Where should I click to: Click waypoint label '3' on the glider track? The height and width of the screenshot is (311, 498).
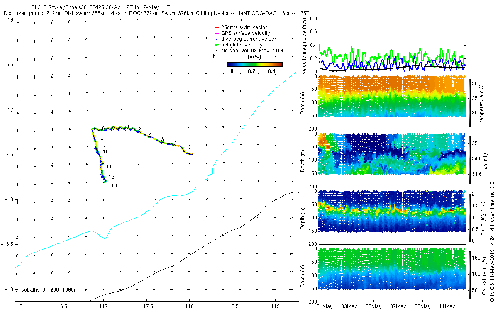click(162, 139)
